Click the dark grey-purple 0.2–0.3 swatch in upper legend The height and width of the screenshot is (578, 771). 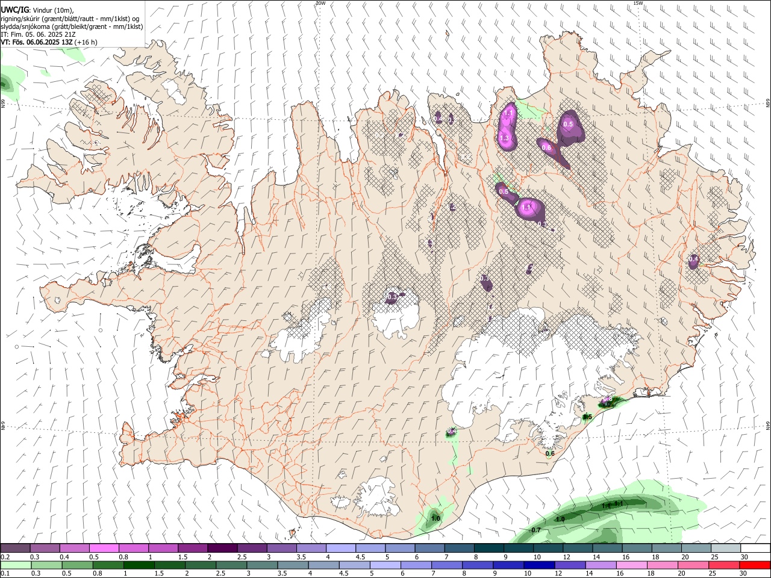coord(15,548)
